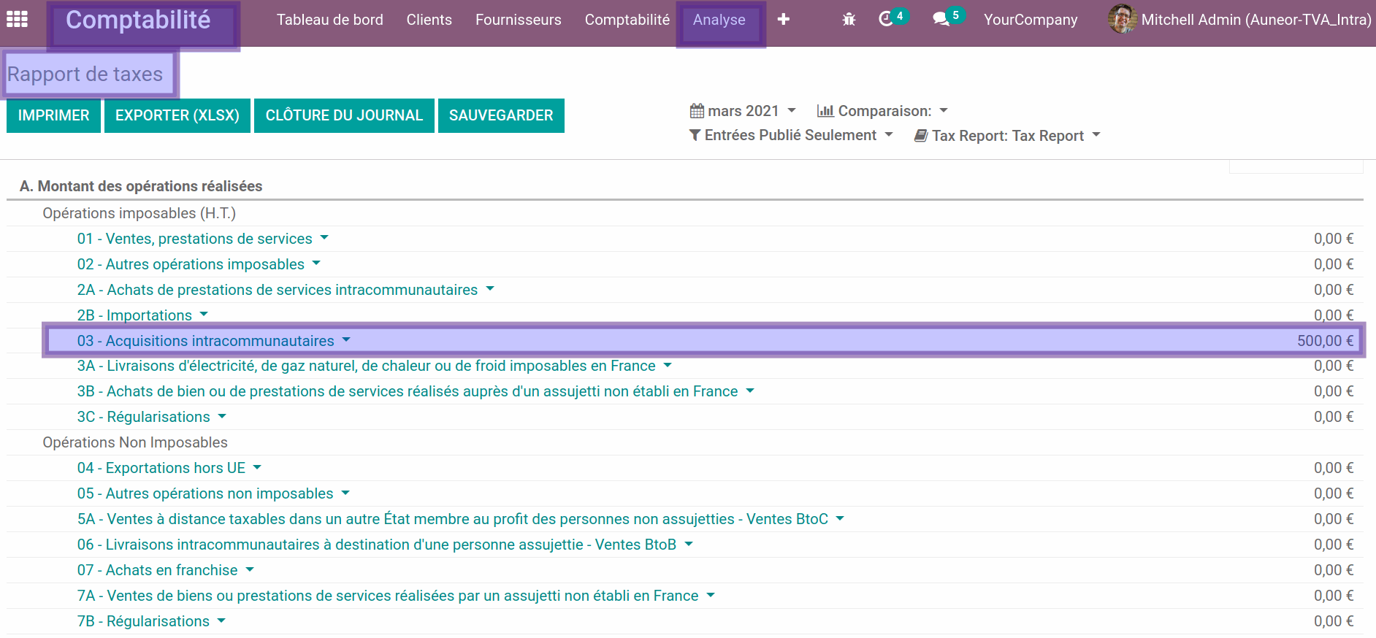Open the Entrées Publié Seulement filter
Screen dimensions: 1376x638
pyautogui.click(x=790, y=135)
